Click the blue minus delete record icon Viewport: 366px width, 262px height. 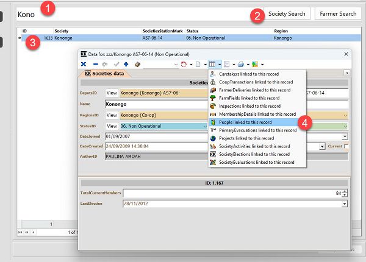[96, 65]
